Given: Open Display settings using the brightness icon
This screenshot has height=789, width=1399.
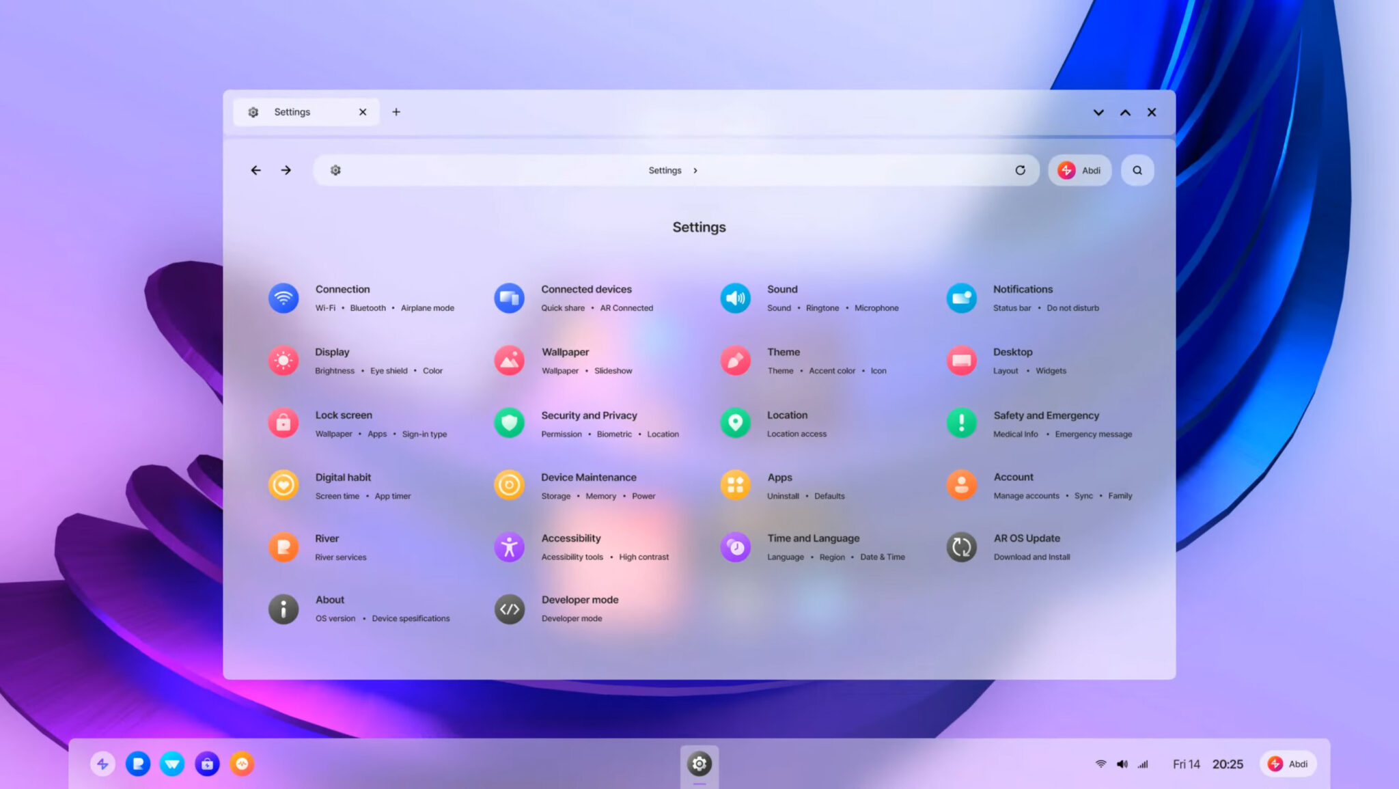Looking at the screenshot, I should tap(283, 361).
